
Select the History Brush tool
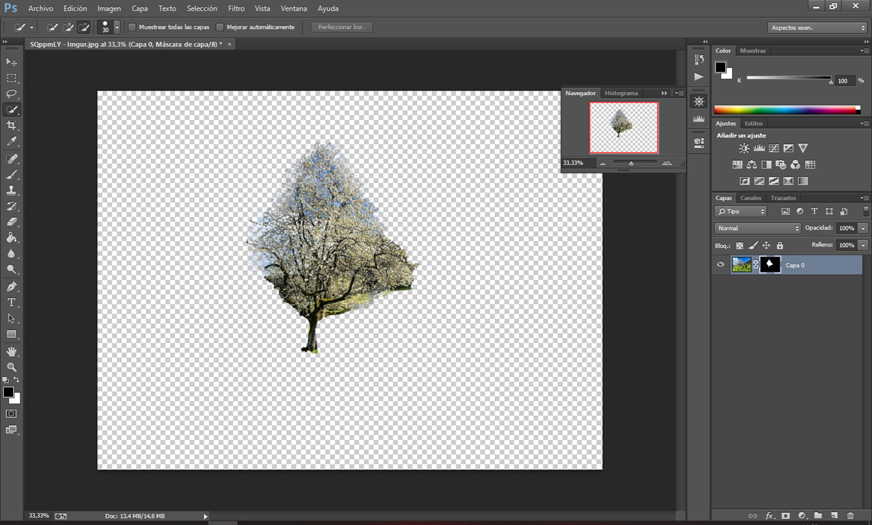[x=12, y=206]
